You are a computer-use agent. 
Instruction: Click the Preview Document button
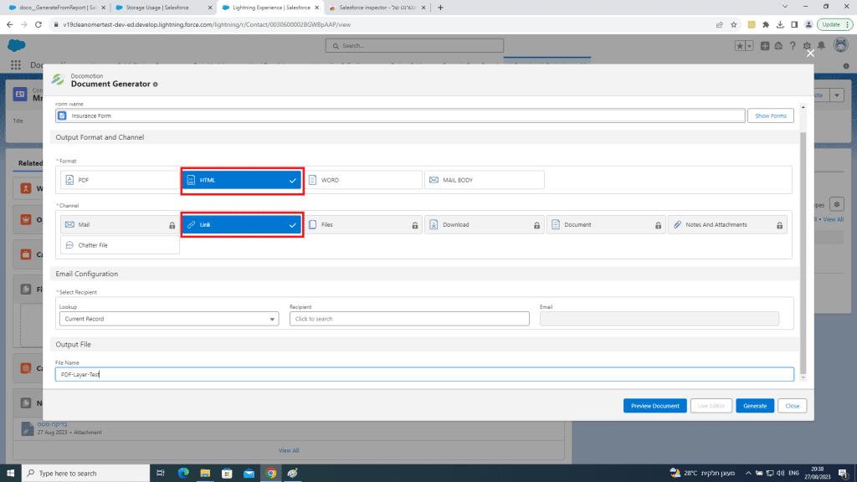pyautogui.click(x=654, y=406)
